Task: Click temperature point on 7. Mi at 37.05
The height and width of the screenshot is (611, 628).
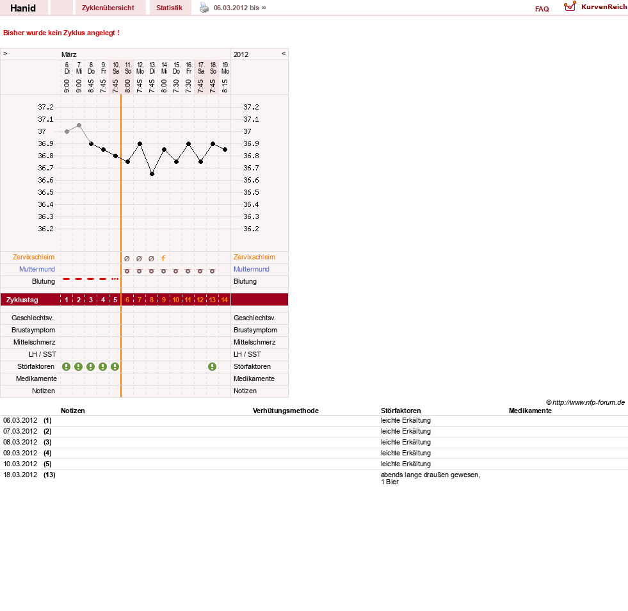Action: [x=79, y=126]
